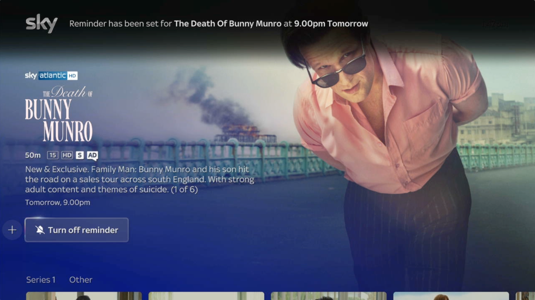Click the plus icon beside the reminder button
535x300 pixels.
click(12, 230)
